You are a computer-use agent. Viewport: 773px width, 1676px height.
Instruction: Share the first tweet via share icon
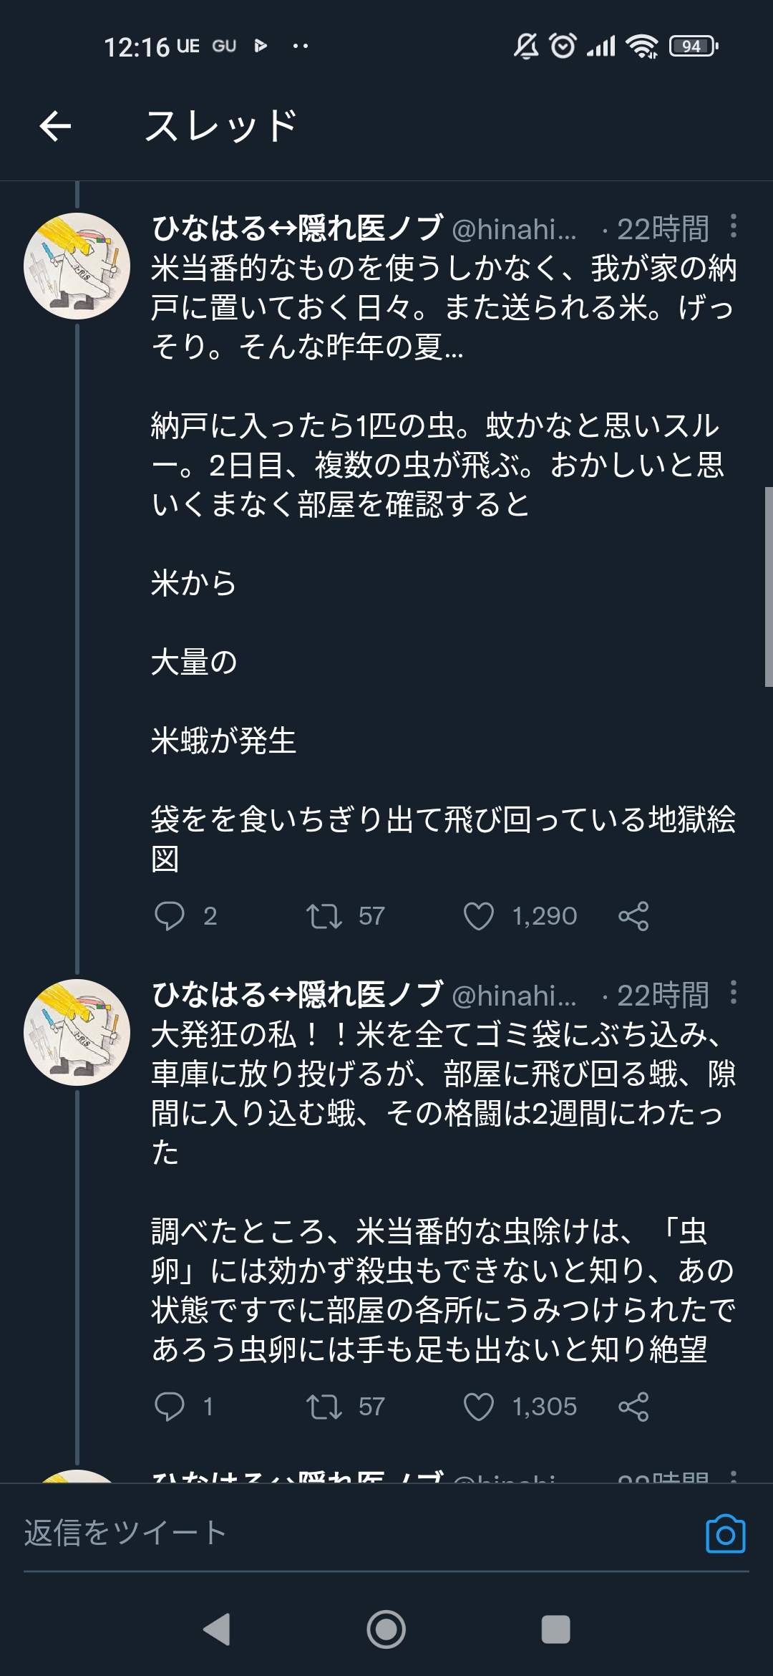[633, 915]
